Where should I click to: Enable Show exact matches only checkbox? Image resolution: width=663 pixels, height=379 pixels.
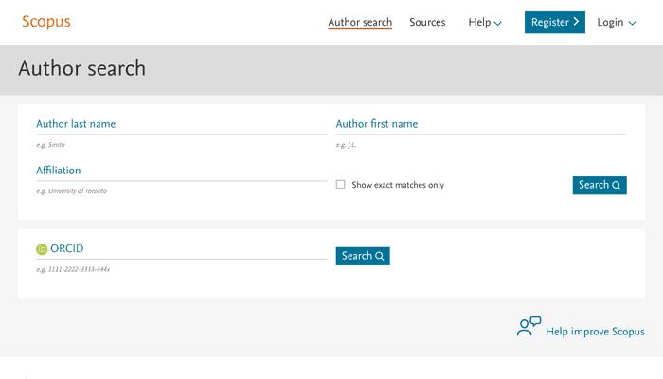tap(340, 185)
